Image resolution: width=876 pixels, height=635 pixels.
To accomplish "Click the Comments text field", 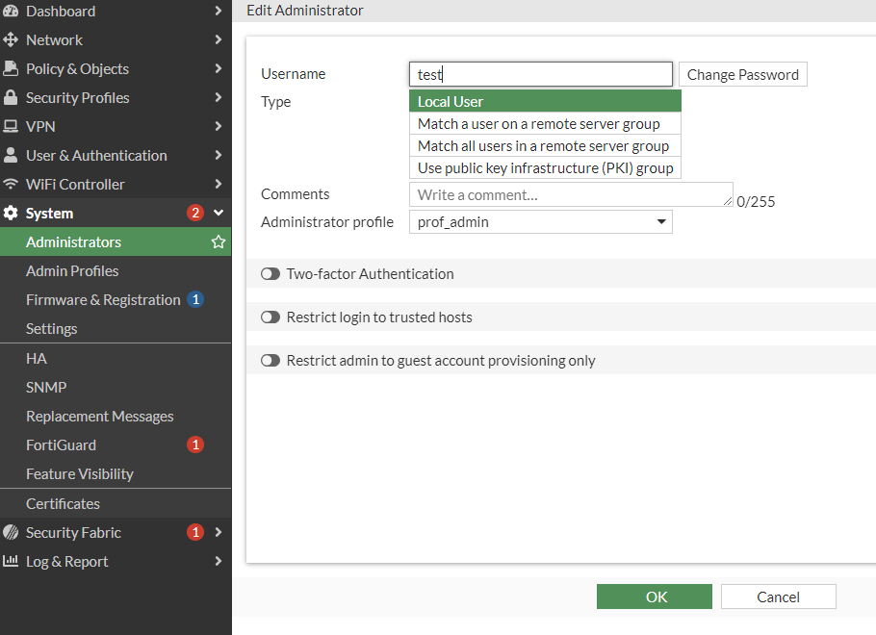I will point(570,194).
